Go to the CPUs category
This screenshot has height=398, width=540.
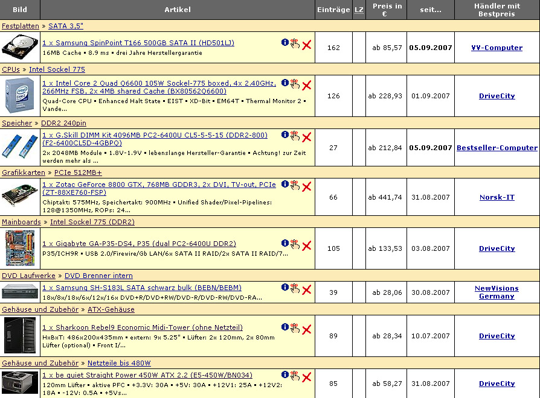(x=11, y=69)
